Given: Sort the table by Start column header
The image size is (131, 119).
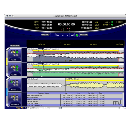Looking at the screenshot, I should pos(66,93).
